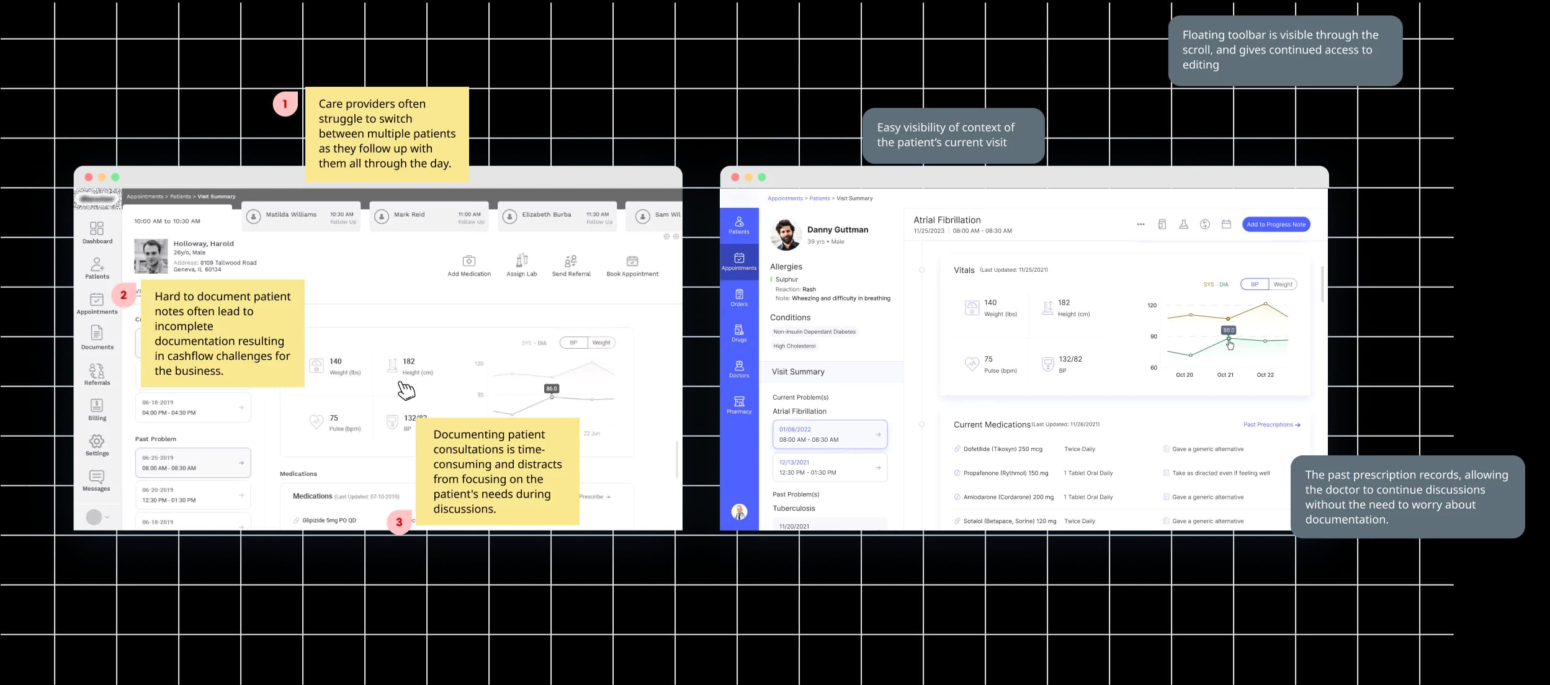Image resolution: width=1550 pixels, height=685 pixels.
Task: Open Orders in the blue sidebar
Action: pyautogui.click(x=738, y=297)
